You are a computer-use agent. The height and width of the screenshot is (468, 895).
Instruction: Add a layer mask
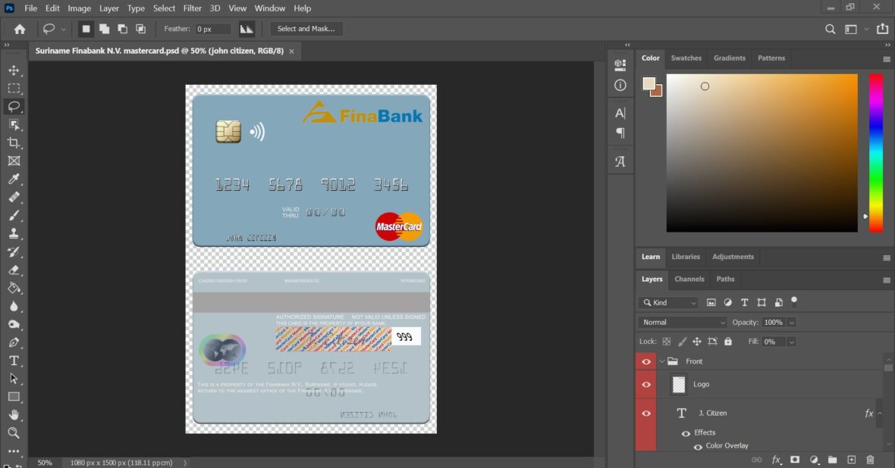796,459
